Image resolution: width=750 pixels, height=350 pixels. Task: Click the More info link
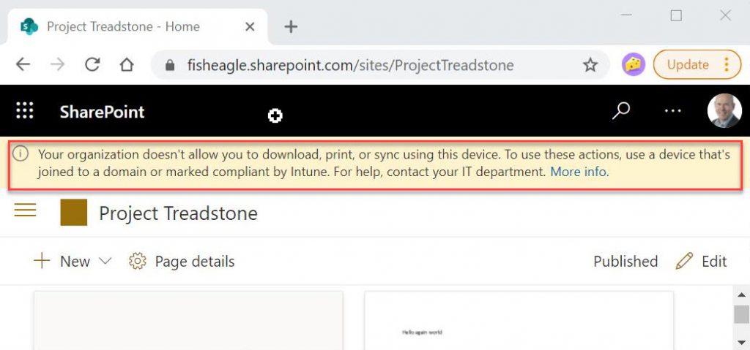[580, 172]
